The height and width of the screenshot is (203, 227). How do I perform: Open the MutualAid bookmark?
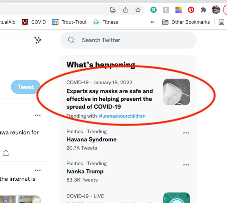pyautogui.click(x=8, y=22)
